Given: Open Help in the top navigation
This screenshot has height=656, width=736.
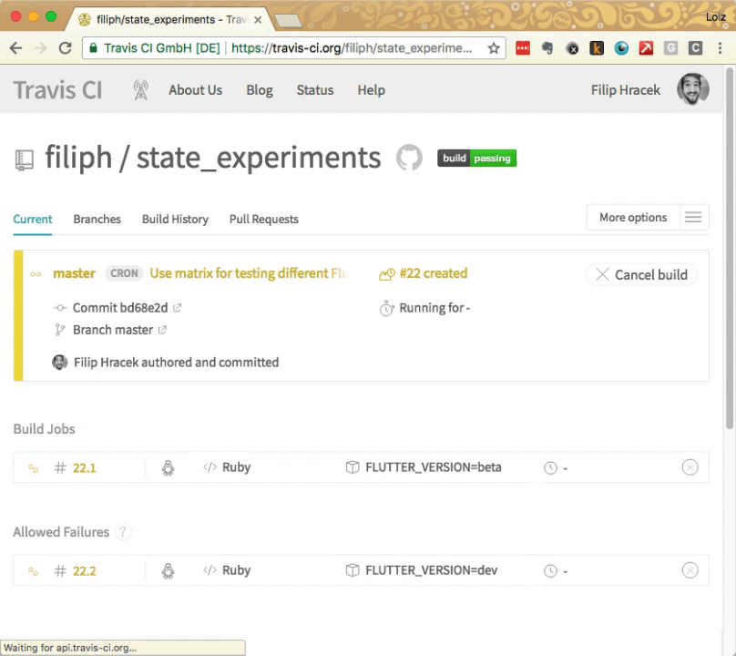Looking at the screenshot, I should pos(372,89).
